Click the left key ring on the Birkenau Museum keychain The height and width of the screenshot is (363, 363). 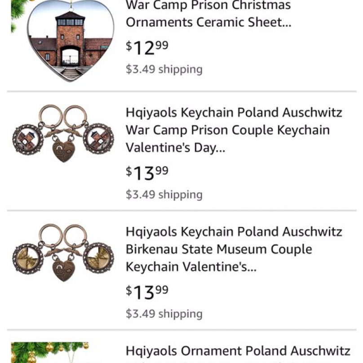51,235
